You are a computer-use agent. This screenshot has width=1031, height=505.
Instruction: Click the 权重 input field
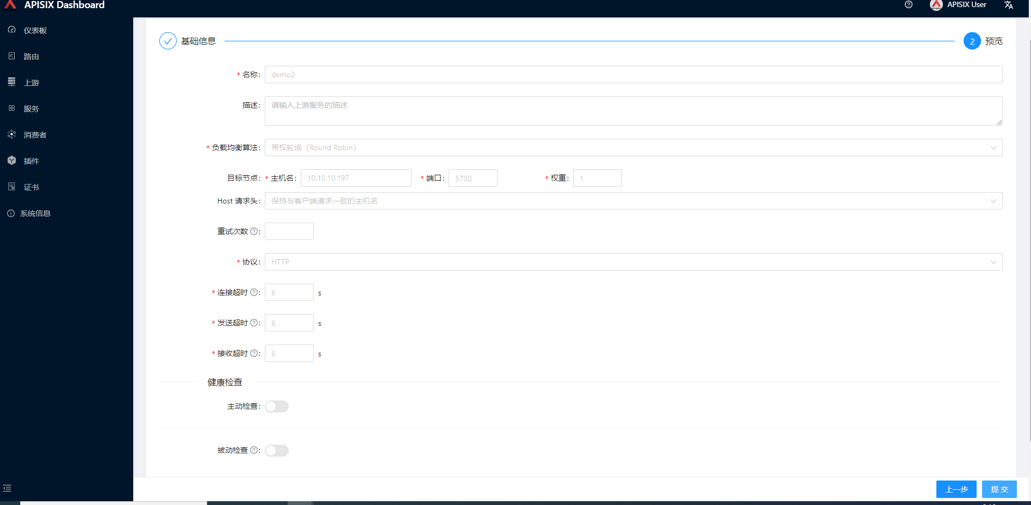598,178
